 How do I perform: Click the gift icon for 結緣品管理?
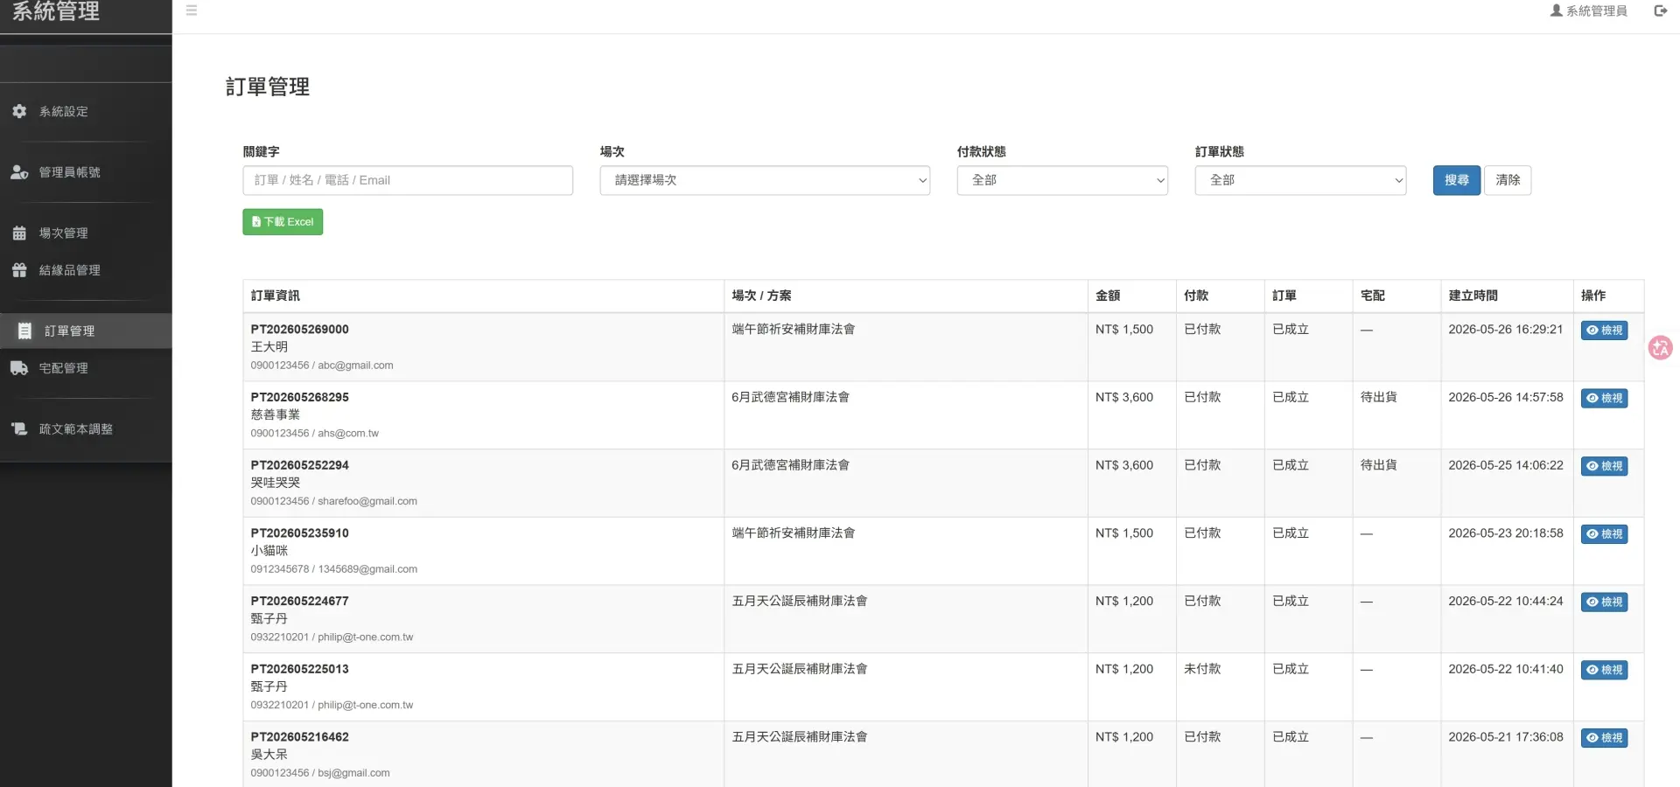19,270
